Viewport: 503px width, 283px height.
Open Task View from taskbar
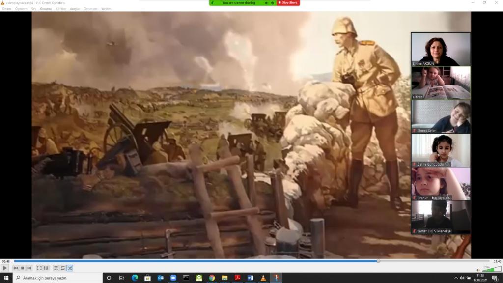coord(122,278)
